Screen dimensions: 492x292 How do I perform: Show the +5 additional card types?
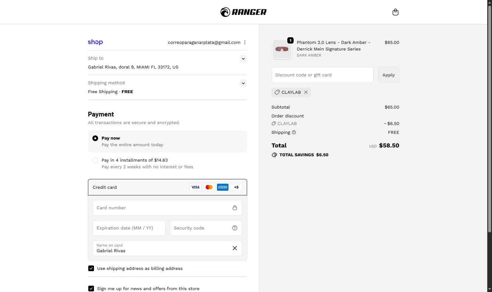[236, 187]
